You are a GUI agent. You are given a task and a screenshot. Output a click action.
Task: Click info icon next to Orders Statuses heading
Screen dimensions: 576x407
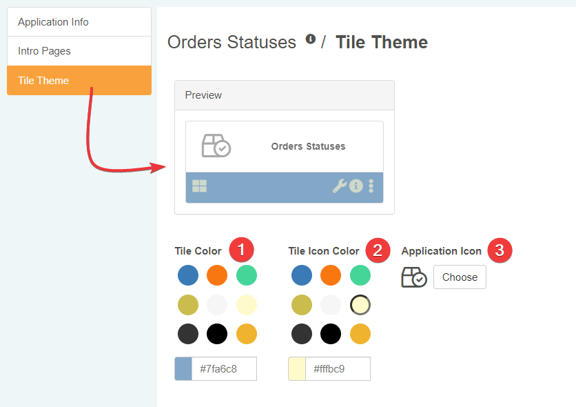coord(311,39)
